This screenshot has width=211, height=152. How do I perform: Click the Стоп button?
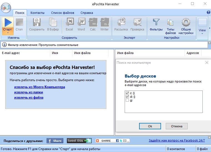pos(19,25)
